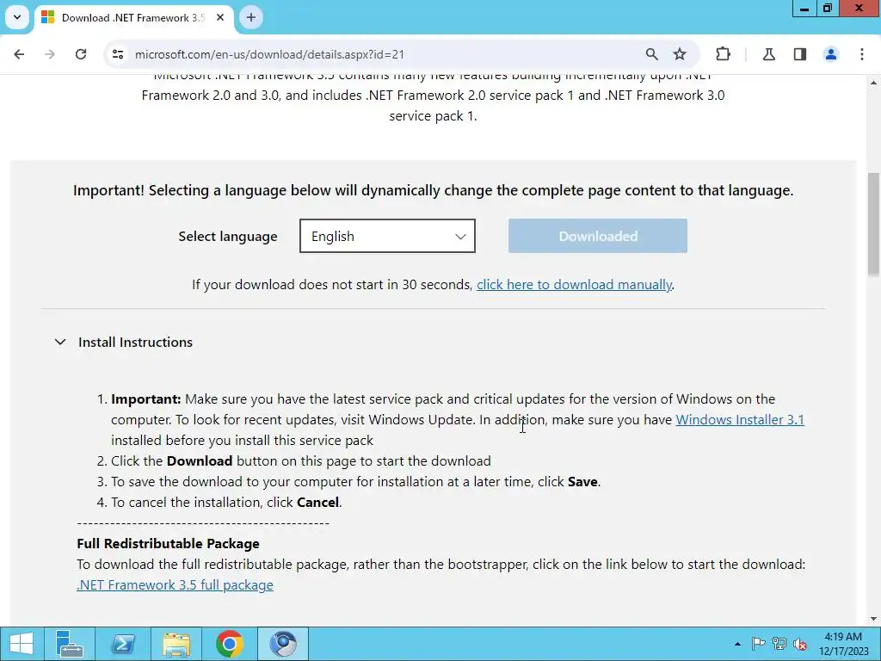Open the taskbar clock showing 4:19 AM

[843, 644]
